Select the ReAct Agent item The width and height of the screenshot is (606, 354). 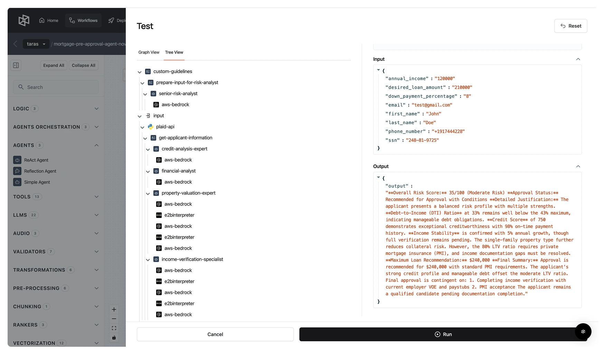32,160
